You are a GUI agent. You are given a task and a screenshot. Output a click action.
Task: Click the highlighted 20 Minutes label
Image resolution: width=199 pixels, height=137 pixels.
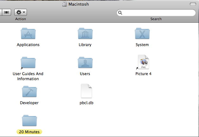coord(29,132)
